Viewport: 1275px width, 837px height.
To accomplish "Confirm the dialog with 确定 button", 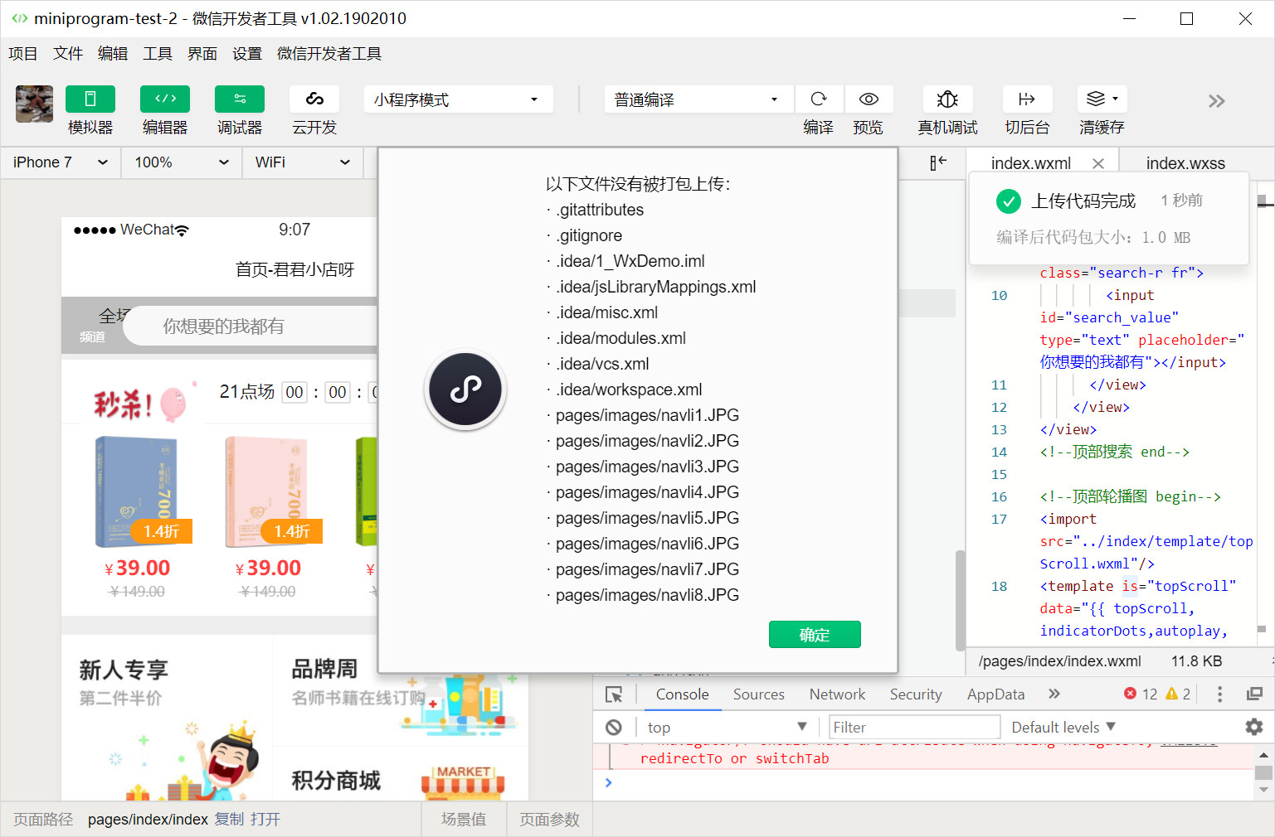I will click(814, 635).
